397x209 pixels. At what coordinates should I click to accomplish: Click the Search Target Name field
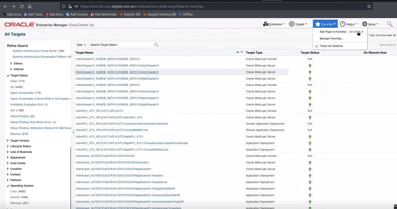tap(136, 45)
